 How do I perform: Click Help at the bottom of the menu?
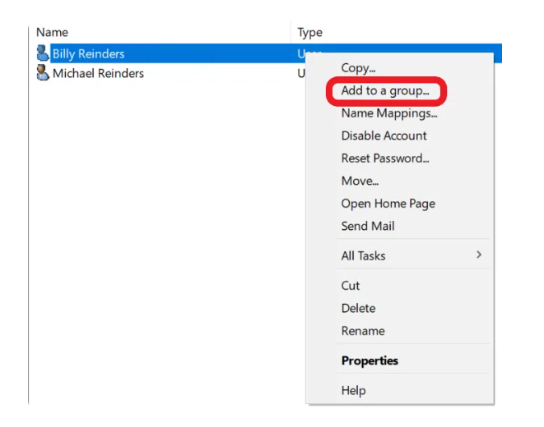[353, 390]
